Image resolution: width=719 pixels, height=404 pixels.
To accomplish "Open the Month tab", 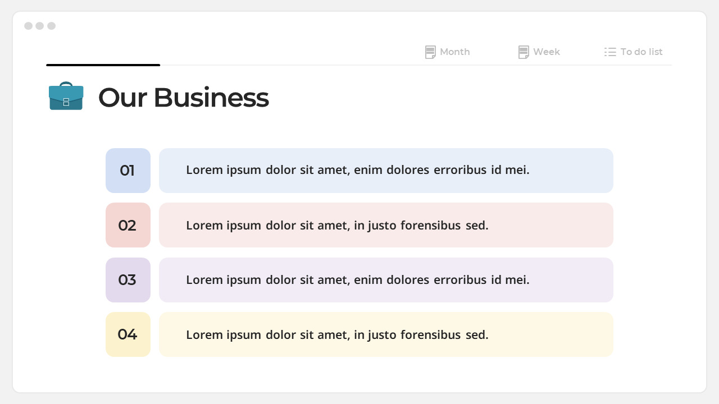I will click(x=447, y=52).
